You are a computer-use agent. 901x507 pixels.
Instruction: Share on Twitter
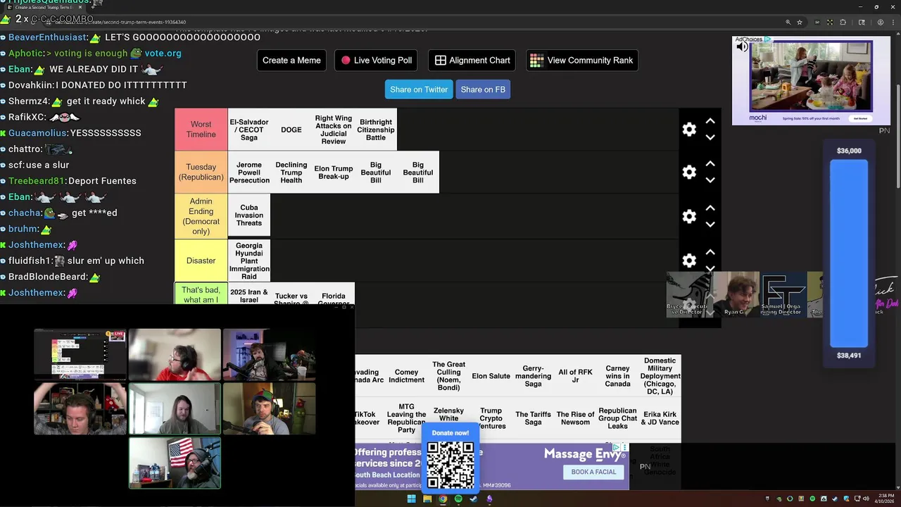tap(419, 89)
